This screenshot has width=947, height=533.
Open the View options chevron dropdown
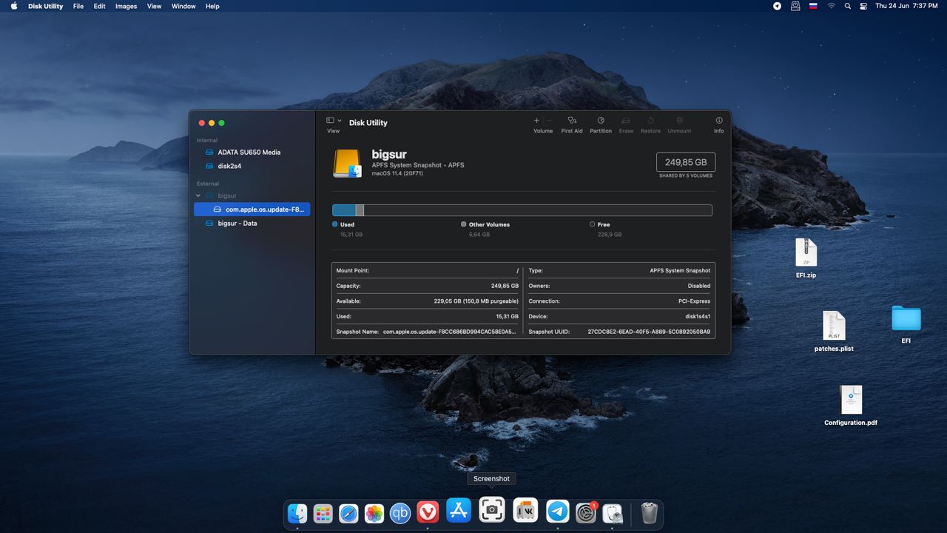tap(340, 121)
